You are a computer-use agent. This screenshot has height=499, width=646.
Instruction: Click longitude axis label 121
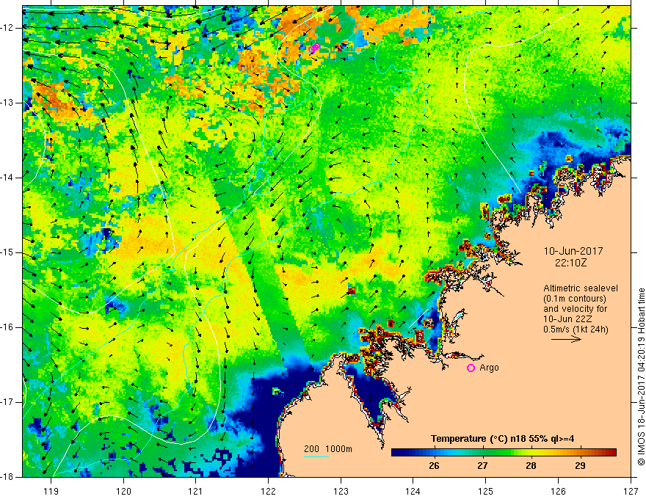(x=195, y=491)
